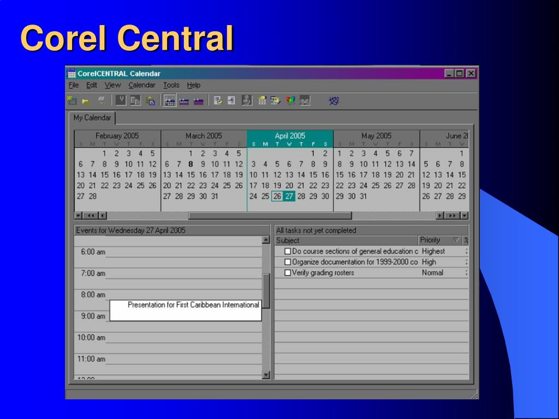This screenshot has width=559, height=419.
Task: Click the new task icon in the toolbar
Action: (231, 101)
